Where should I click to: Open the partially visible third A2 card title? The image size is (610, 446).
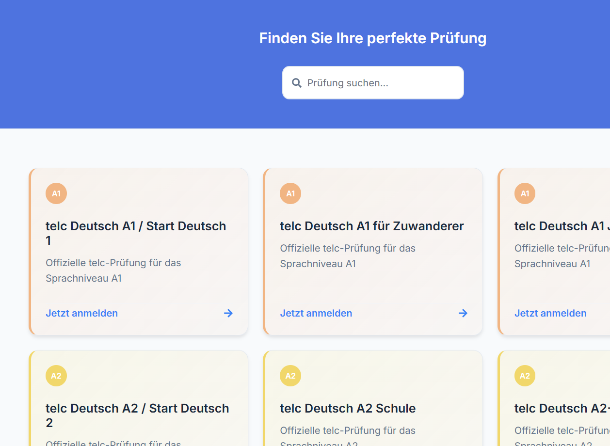click(x=562, y=408)
